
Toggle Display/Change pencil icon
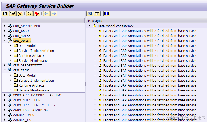coord(20,14)
